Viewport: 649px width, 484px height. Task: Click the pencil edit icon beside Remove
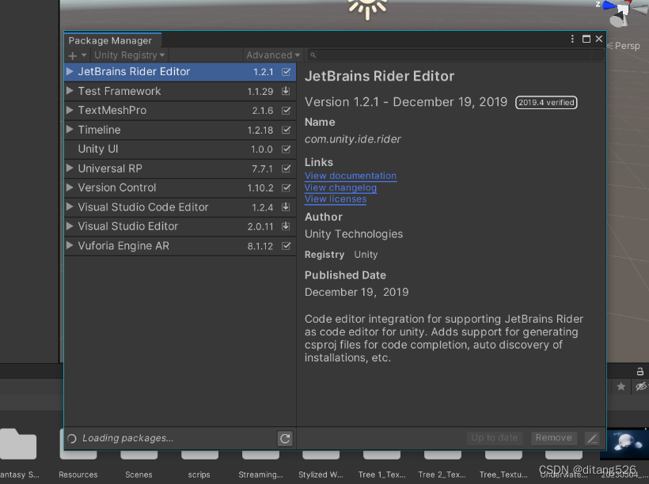pyautogui.click(x=592, y=438)
